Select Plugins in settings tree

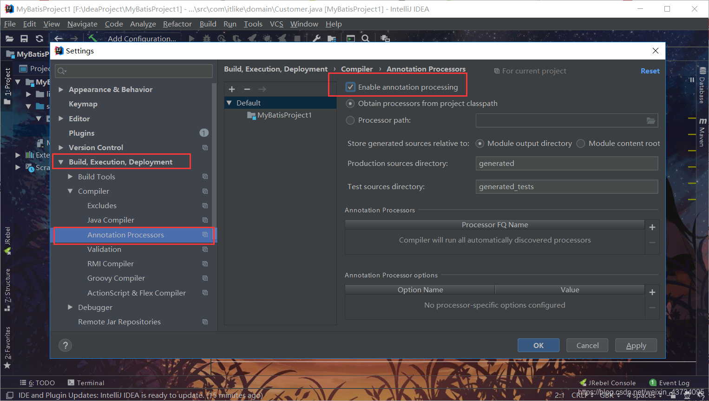(x=81, y=133)
